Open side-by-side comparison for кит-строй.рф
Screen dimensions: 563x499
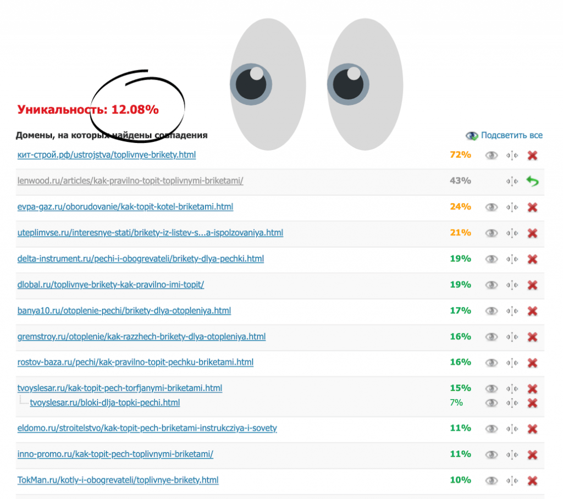(x=512, y=156)
